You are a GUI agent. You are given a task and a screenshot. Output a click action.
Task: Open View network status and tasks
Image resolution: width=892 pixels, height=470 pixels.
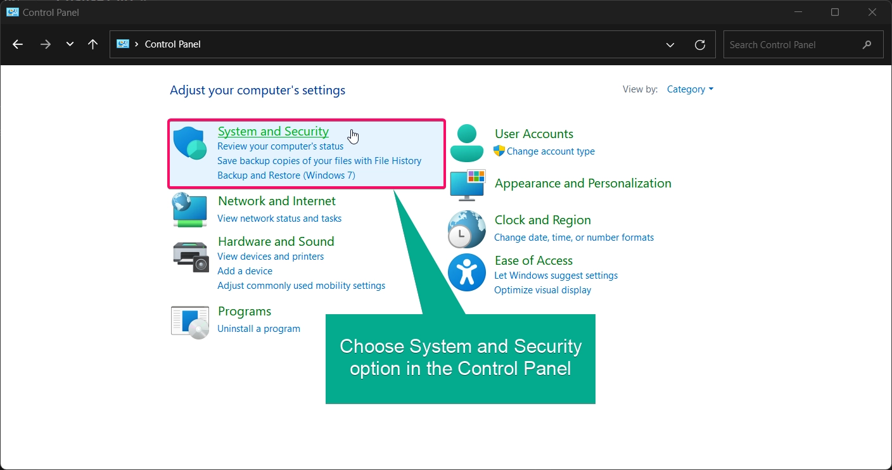pos(279,219)
